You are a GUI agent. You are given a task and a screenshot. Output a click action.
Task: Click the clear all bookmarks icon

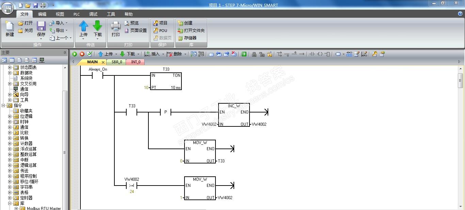pyautogui.click(x=234, y=54)
